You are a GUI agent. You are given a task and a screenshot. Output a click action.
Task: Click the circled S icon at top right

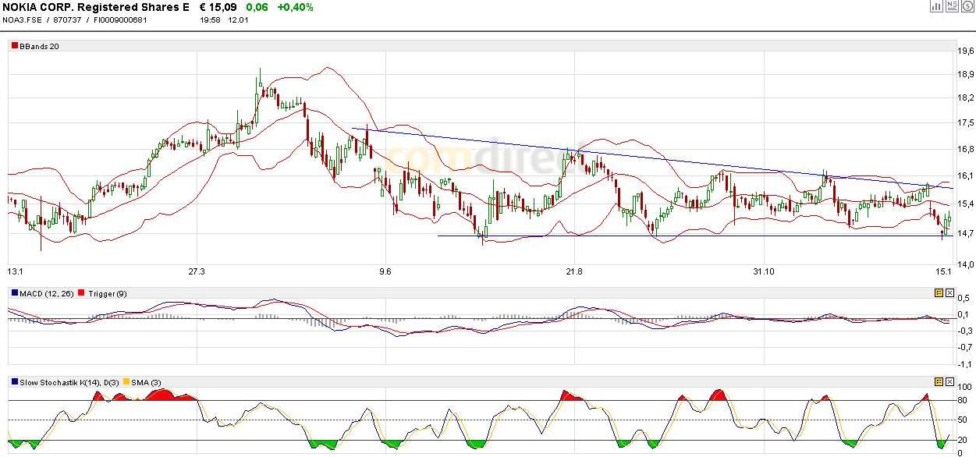(x=967, y=6)
